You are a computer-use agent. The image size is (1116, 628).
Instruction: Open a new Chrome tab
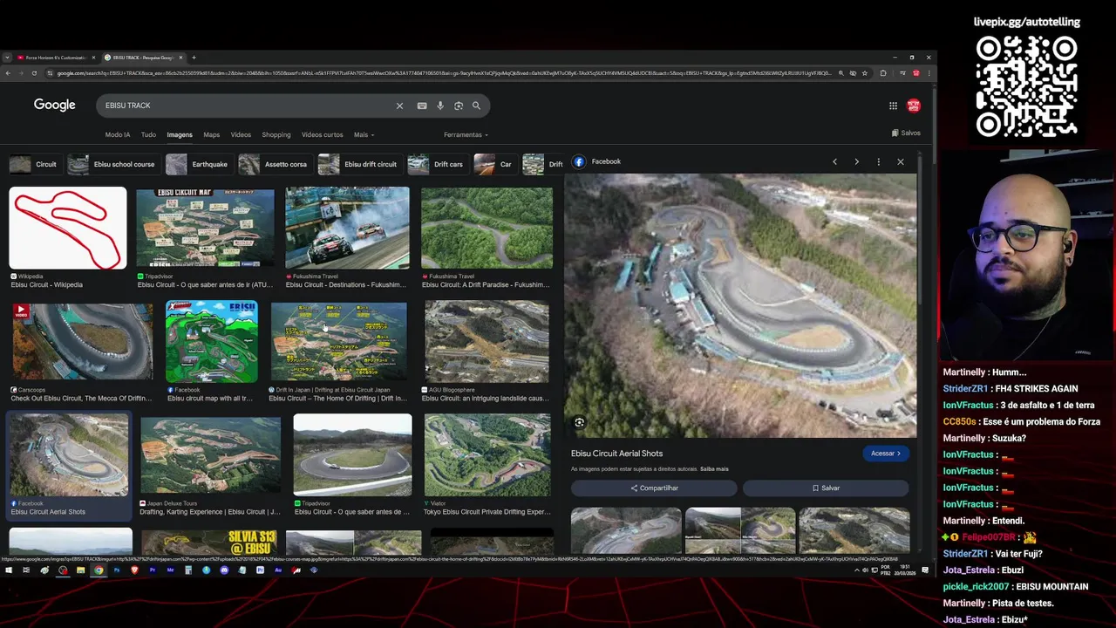coord(194,58)
